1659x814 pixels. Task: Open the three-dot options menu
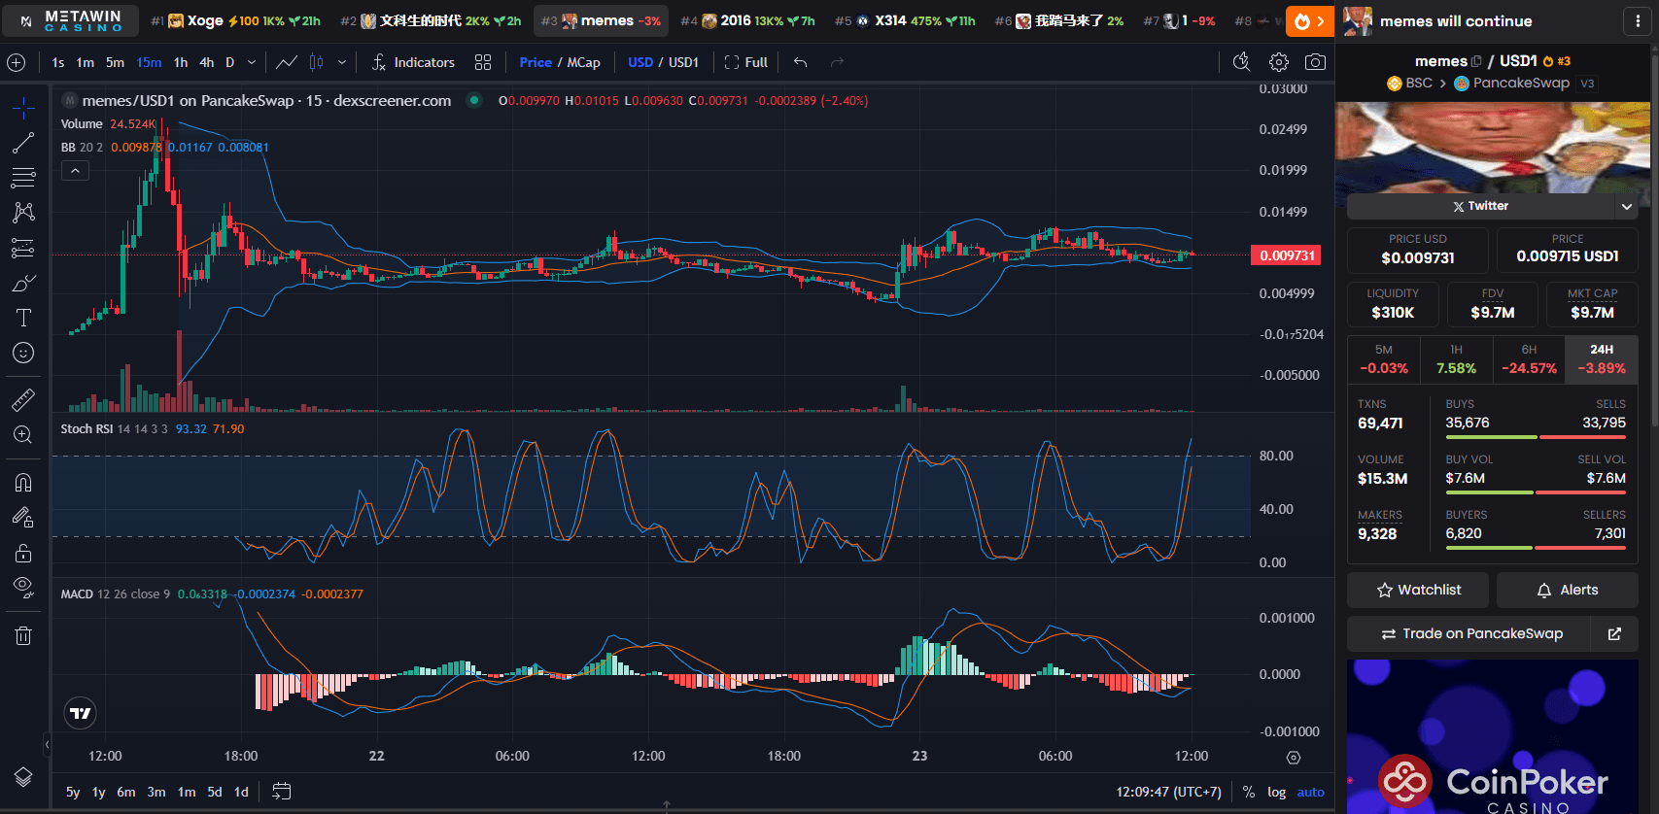click(x=1638, y=20)
